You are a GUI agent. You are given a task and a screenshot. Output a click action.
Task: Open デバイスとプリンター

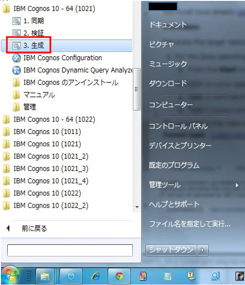[x=180, y=145]
